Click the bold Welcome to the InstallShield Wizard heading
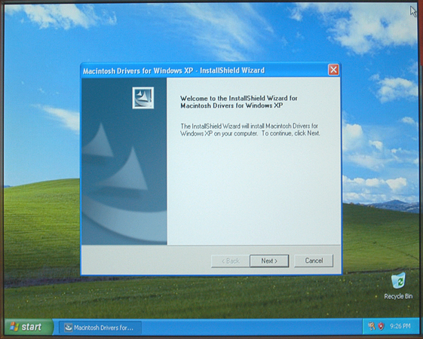The image size is (423, 339). click(x=239, y=102)
